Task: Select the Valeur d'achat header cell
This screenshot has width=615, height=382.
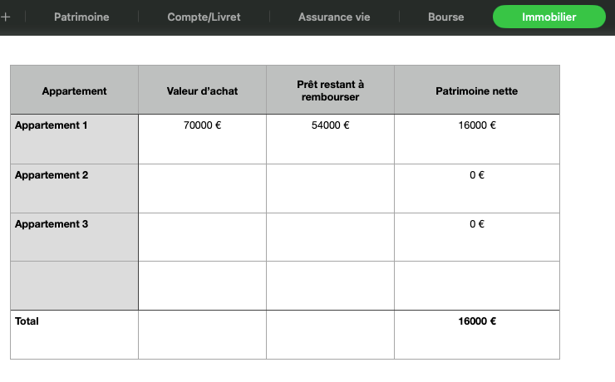Action: [203, 91]
